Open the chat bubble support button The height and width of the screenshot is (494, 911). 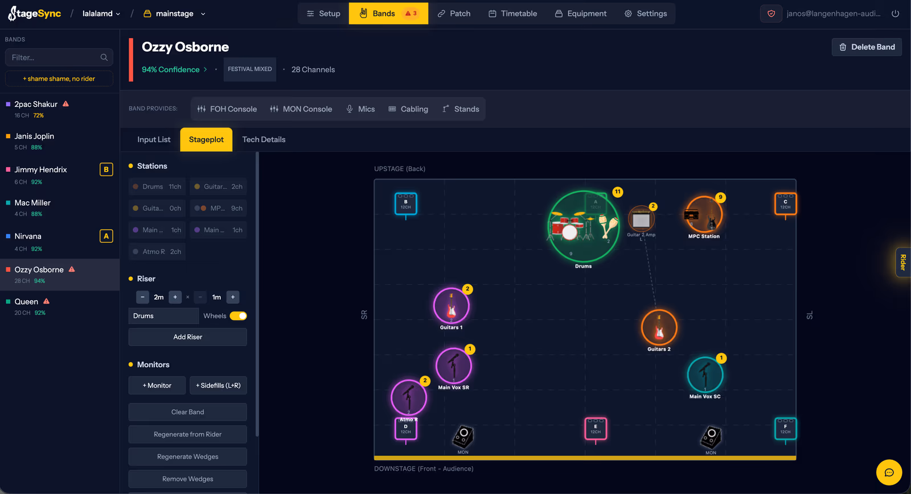tap(889, 472)
